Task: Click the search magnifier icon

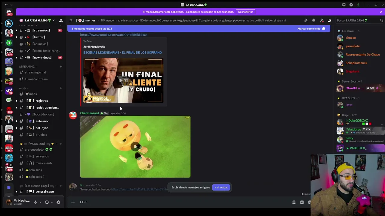Action: (381, 20)
